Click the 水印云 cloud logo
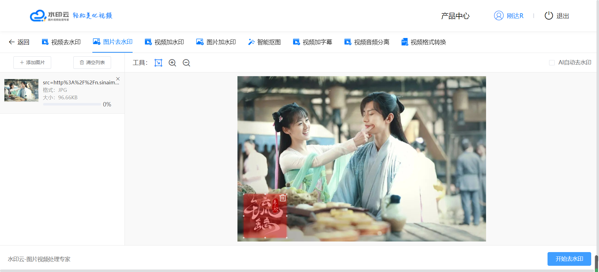The width and height of the screenshot is (599, 272). [49, 16]
